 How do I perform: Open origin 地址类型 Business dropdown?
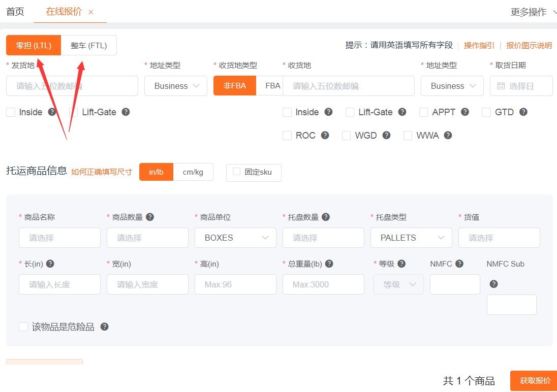tap(176, 86)
